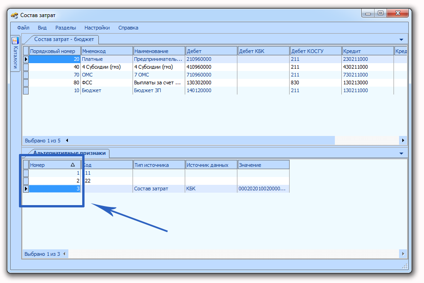Click the Предприниматель… name cell
424x283 pixels.
pyautogui.click(x=159, y=59)
